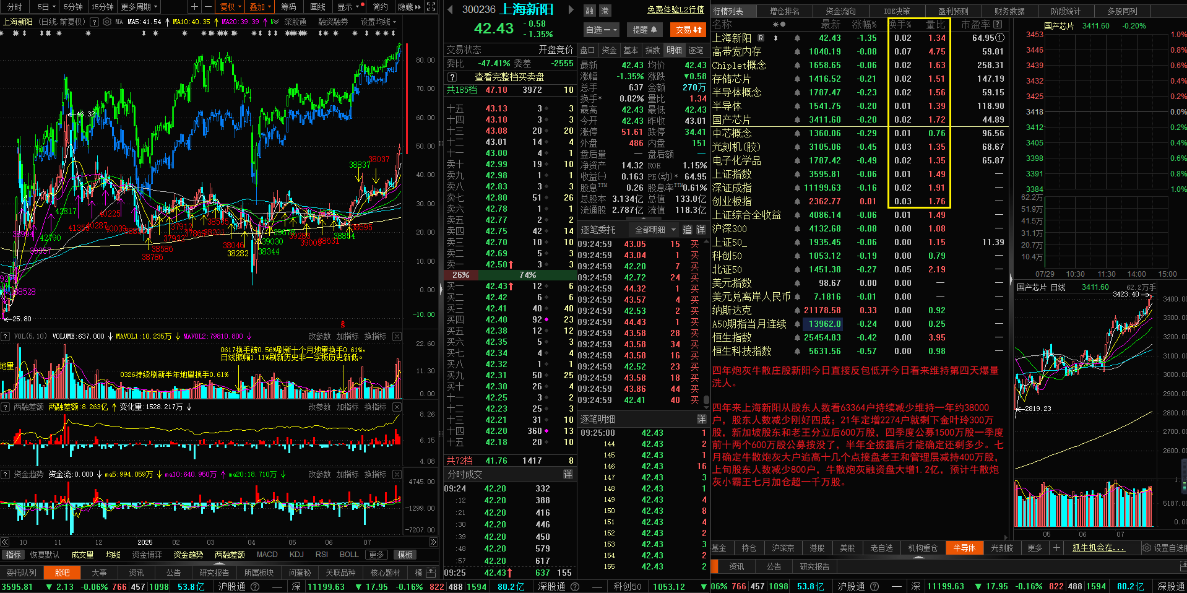Switch to 逐笔 tab in quote panel
1187x593 pixels.
(696, 50)
